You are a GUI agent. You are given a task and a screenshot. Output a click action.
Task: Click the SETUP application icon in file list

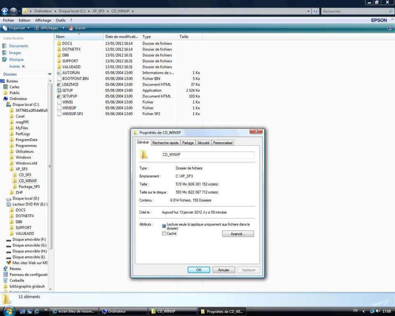(59, 91)
